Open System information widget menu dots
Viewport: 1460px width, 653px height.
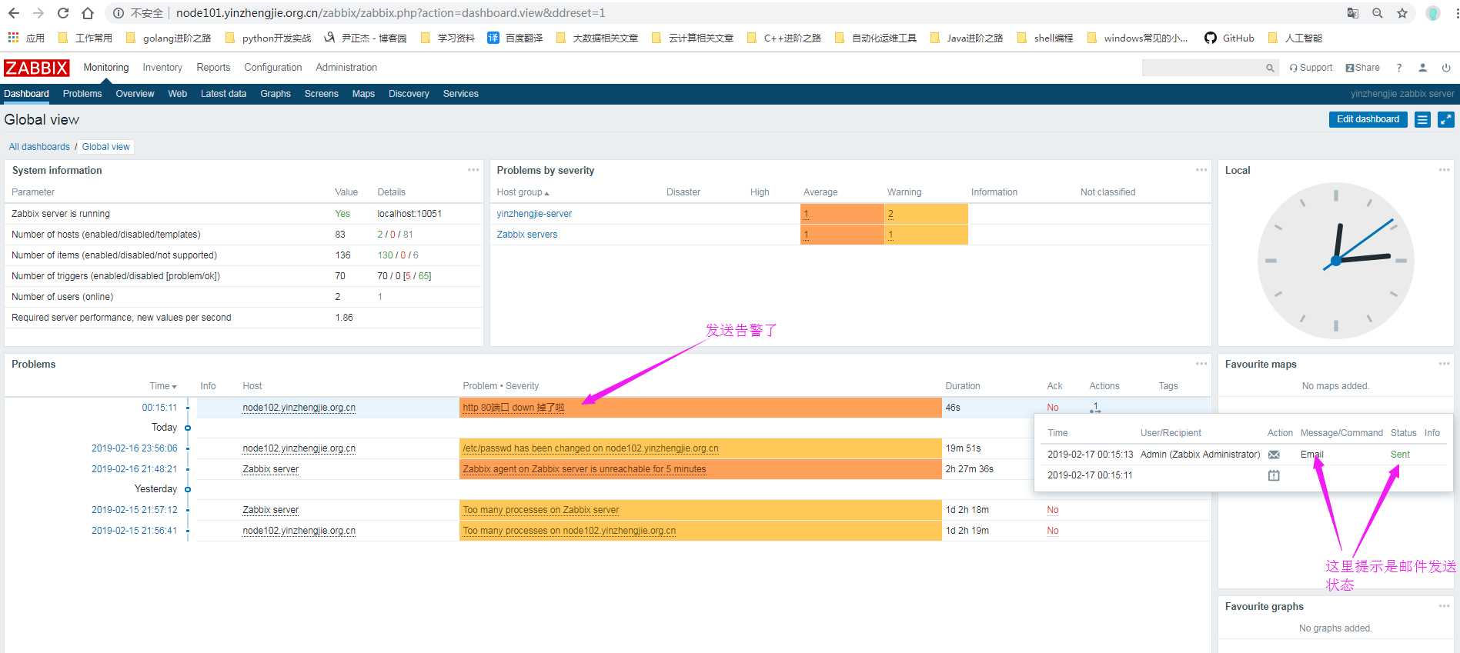tap(473, 170)
